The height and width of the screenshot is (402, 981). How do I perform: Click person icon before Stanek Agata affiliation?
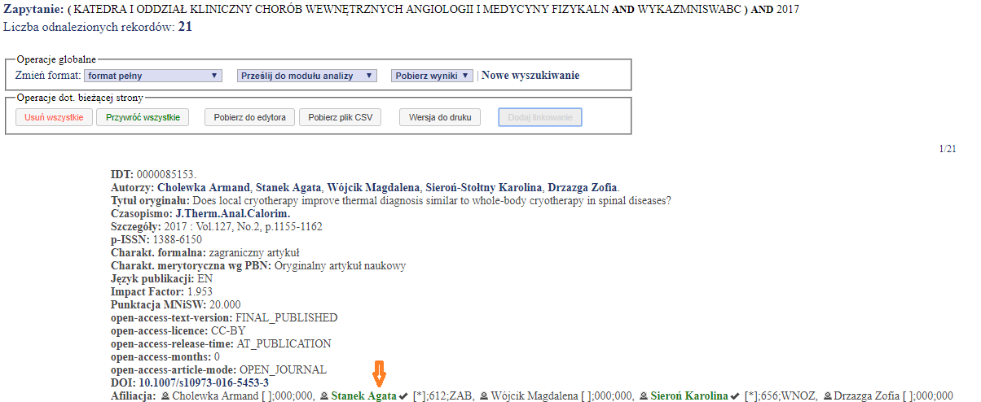click(x=324, y=396)
